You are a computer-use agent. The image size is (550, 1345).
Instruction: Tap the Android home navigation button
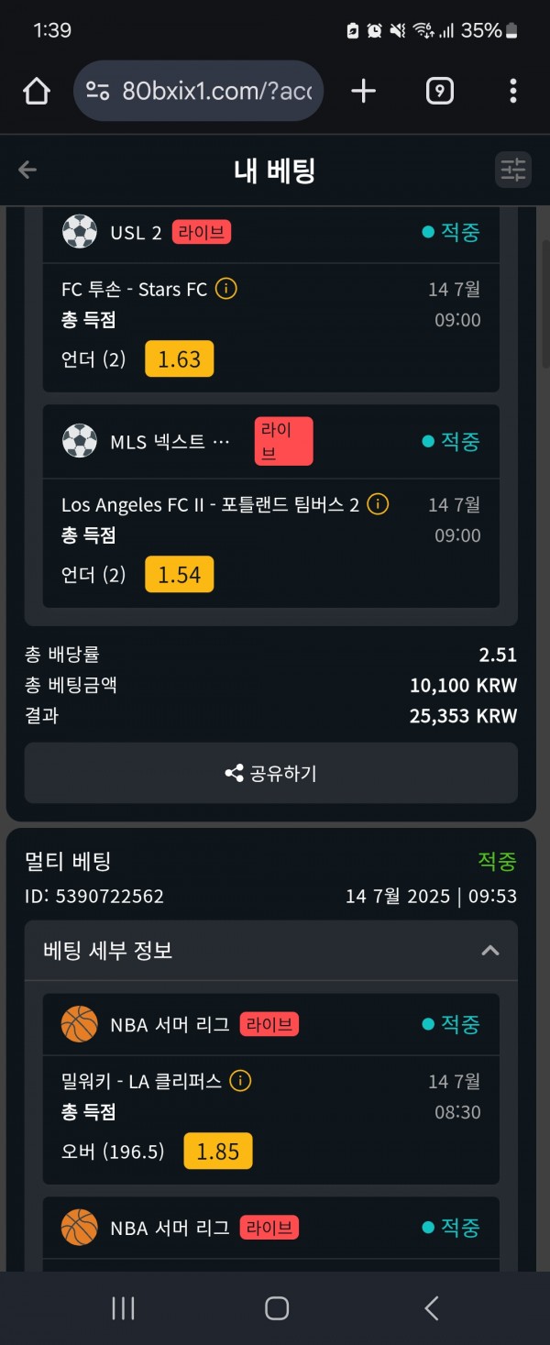click(277, 1308)
